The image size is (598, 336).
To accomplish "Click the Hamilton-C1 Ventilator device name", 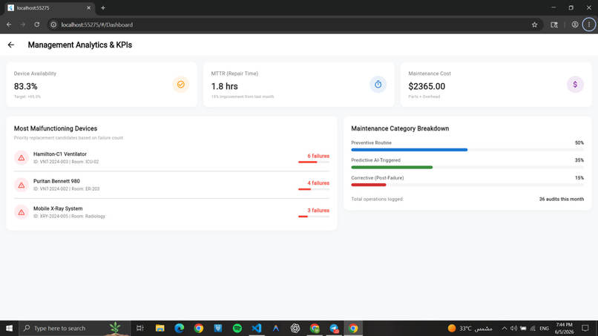I will (60, 154).
